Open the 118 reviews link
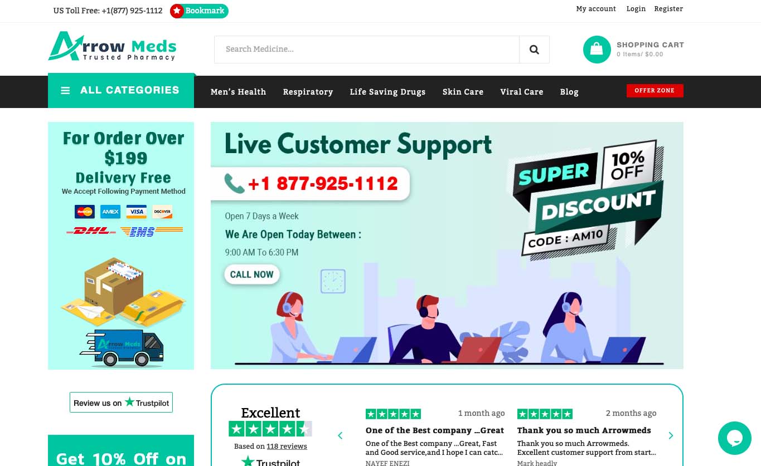Viewport: 761px width, 466px height. 287,447
